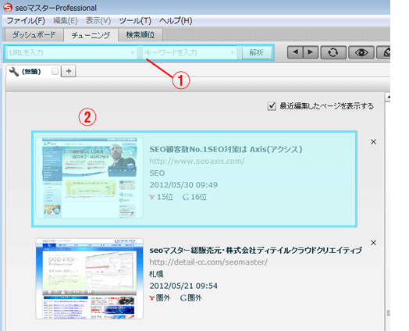Open the ヘルプ(H) menu
The width and height of the screenshot is (409, 331).
tap(176, 20)
